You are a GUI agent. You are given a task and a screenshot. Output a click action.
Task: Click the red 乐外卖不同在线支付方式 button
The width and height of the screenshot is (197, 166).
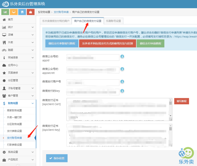[x=107, y=43]
